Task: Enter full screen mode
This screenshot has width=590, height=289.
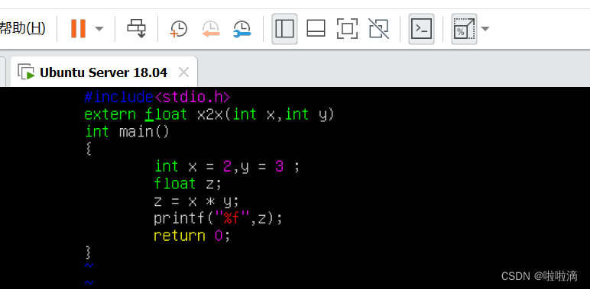Action: pyautogui.click(x=347, y=29)
